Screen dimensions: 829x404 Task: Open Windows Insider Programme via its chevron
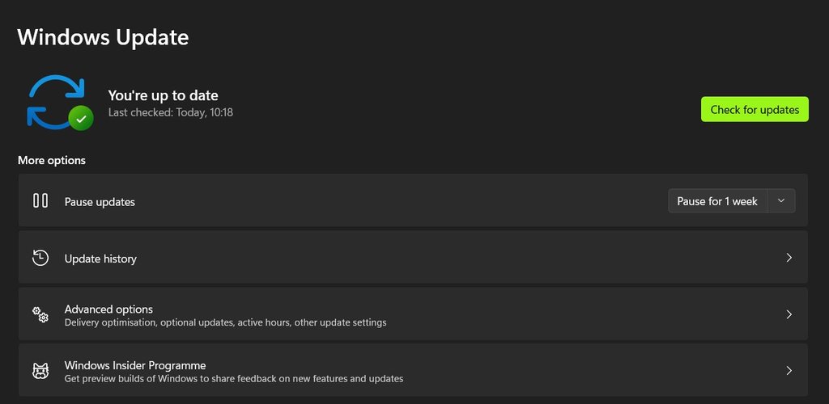789,371
